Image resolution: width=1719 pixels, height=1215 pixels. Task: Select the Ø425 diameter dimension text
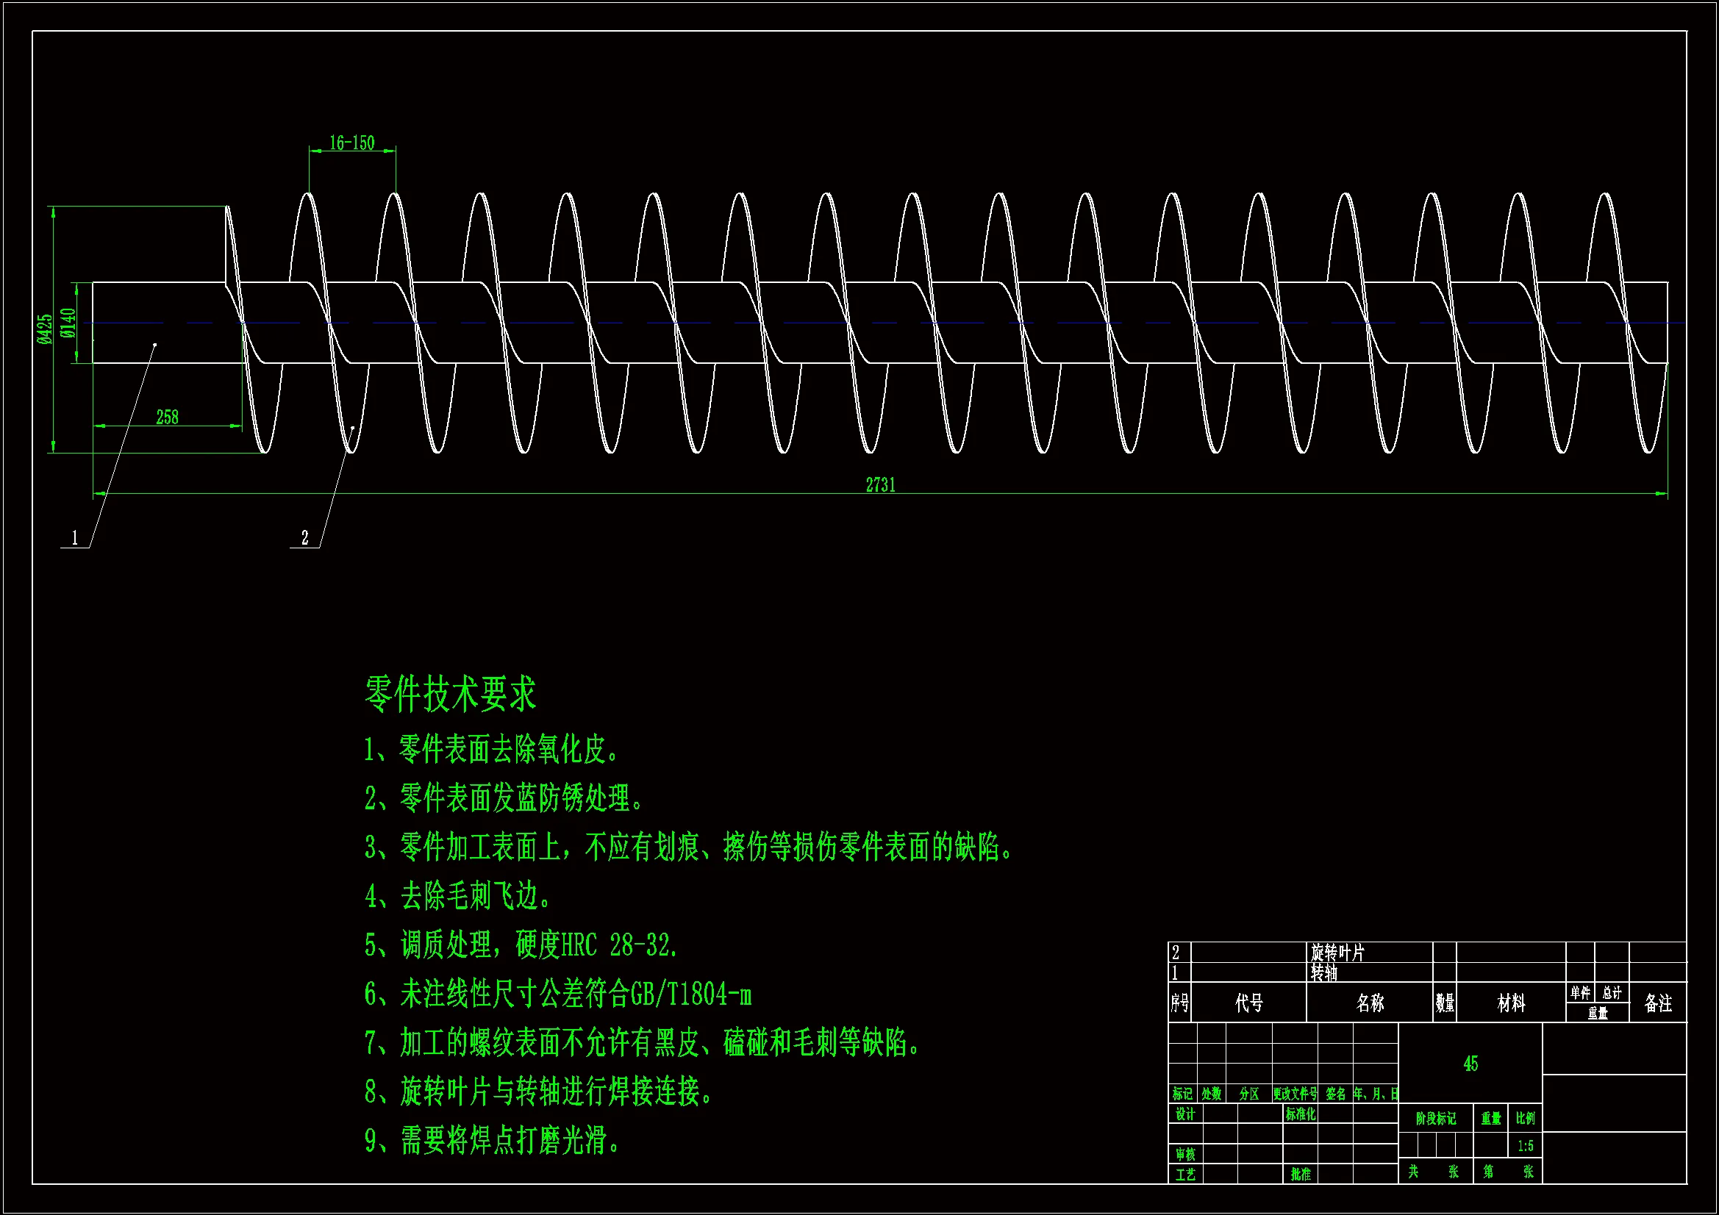[45, 329]
